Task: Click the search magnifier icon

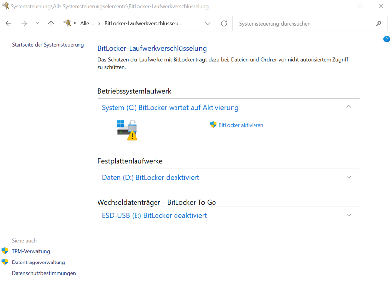Action: click(x=379, y=23)
